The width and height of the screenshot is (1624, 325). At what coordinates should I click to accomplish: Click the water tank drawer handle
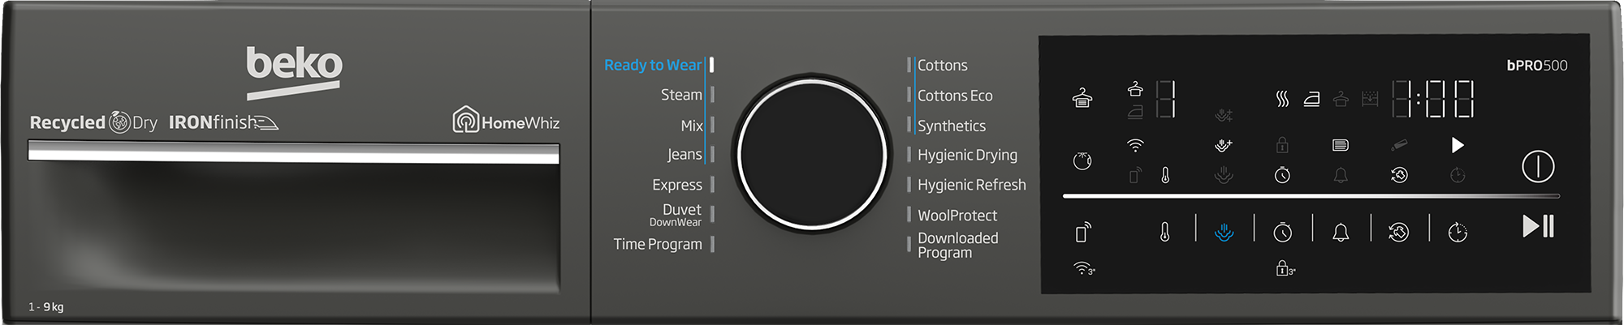(x=293, y=152)
